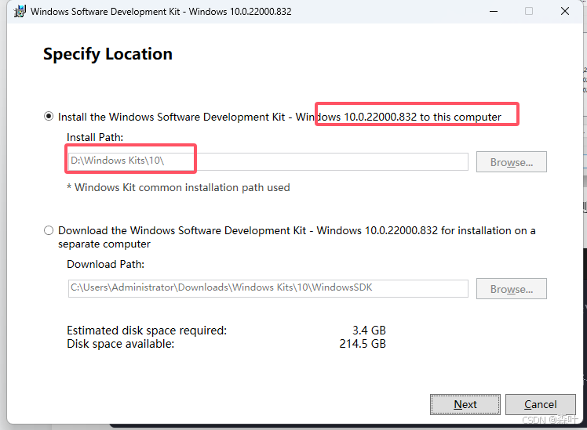Click Browse next to the Download Path
This screenshot has height=430, width=587.
coord(512,289)
